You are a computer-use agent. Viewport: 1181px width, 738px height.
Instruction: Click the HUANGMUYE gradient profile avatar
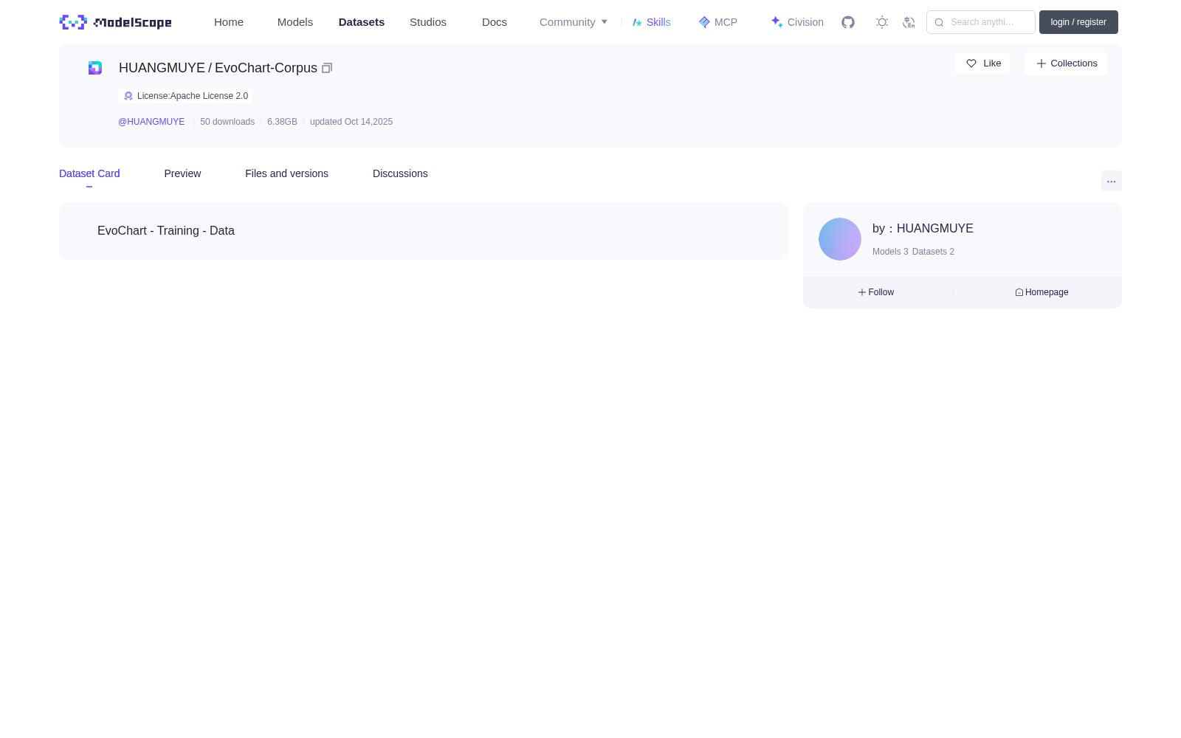point(840,239)
